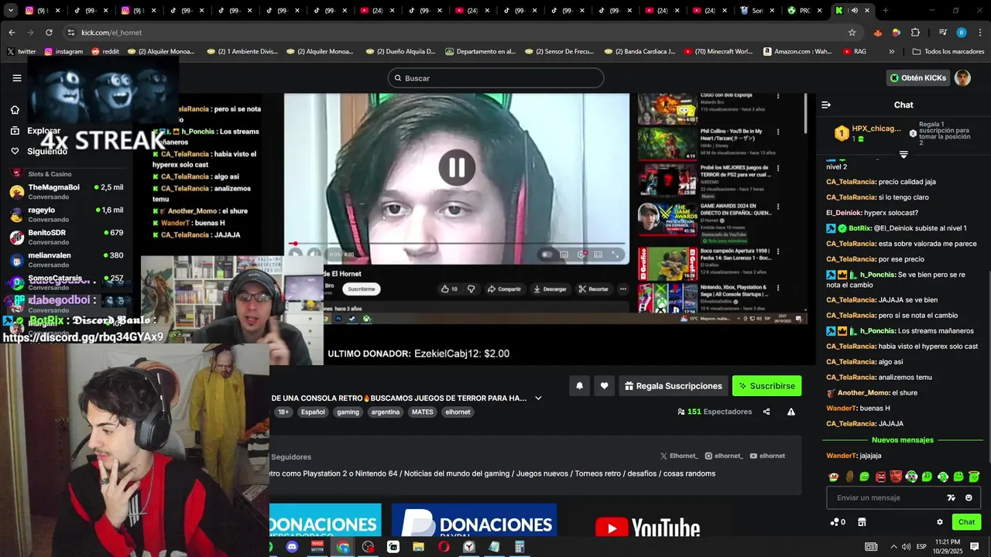Mute the tab via speaker icon
Screen dimensions: 991x557
point(855,11)
